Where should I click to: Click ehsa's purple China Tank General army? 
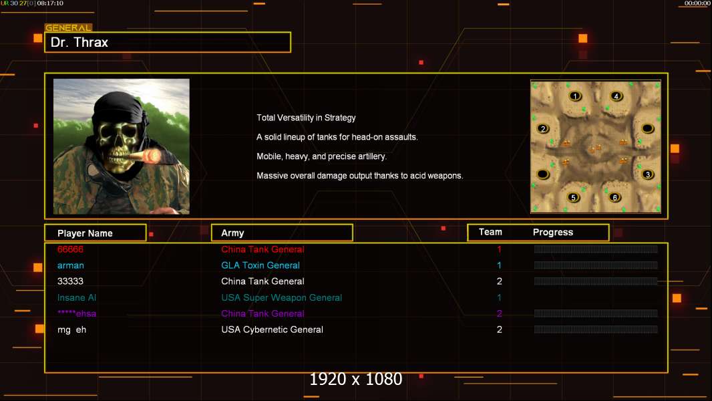tap(262, 313)
